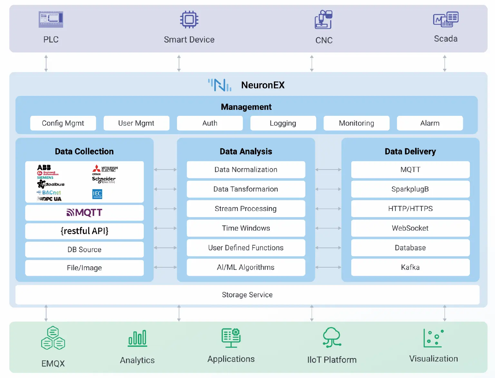Open the restful API entry

point(84,231)
